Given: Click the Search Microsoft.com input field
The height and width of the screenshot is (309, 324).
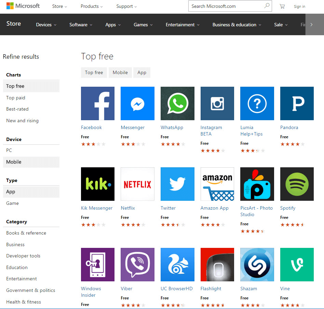Looking at the screenshot, I should click(226, 6).
